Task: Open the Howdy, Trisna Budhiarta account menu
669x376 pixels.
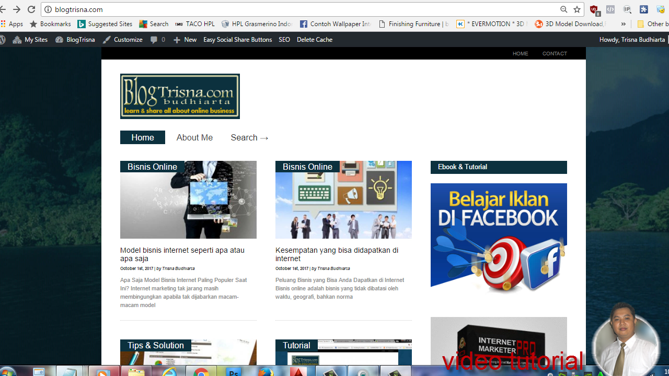Action: (x=632, y=40)
